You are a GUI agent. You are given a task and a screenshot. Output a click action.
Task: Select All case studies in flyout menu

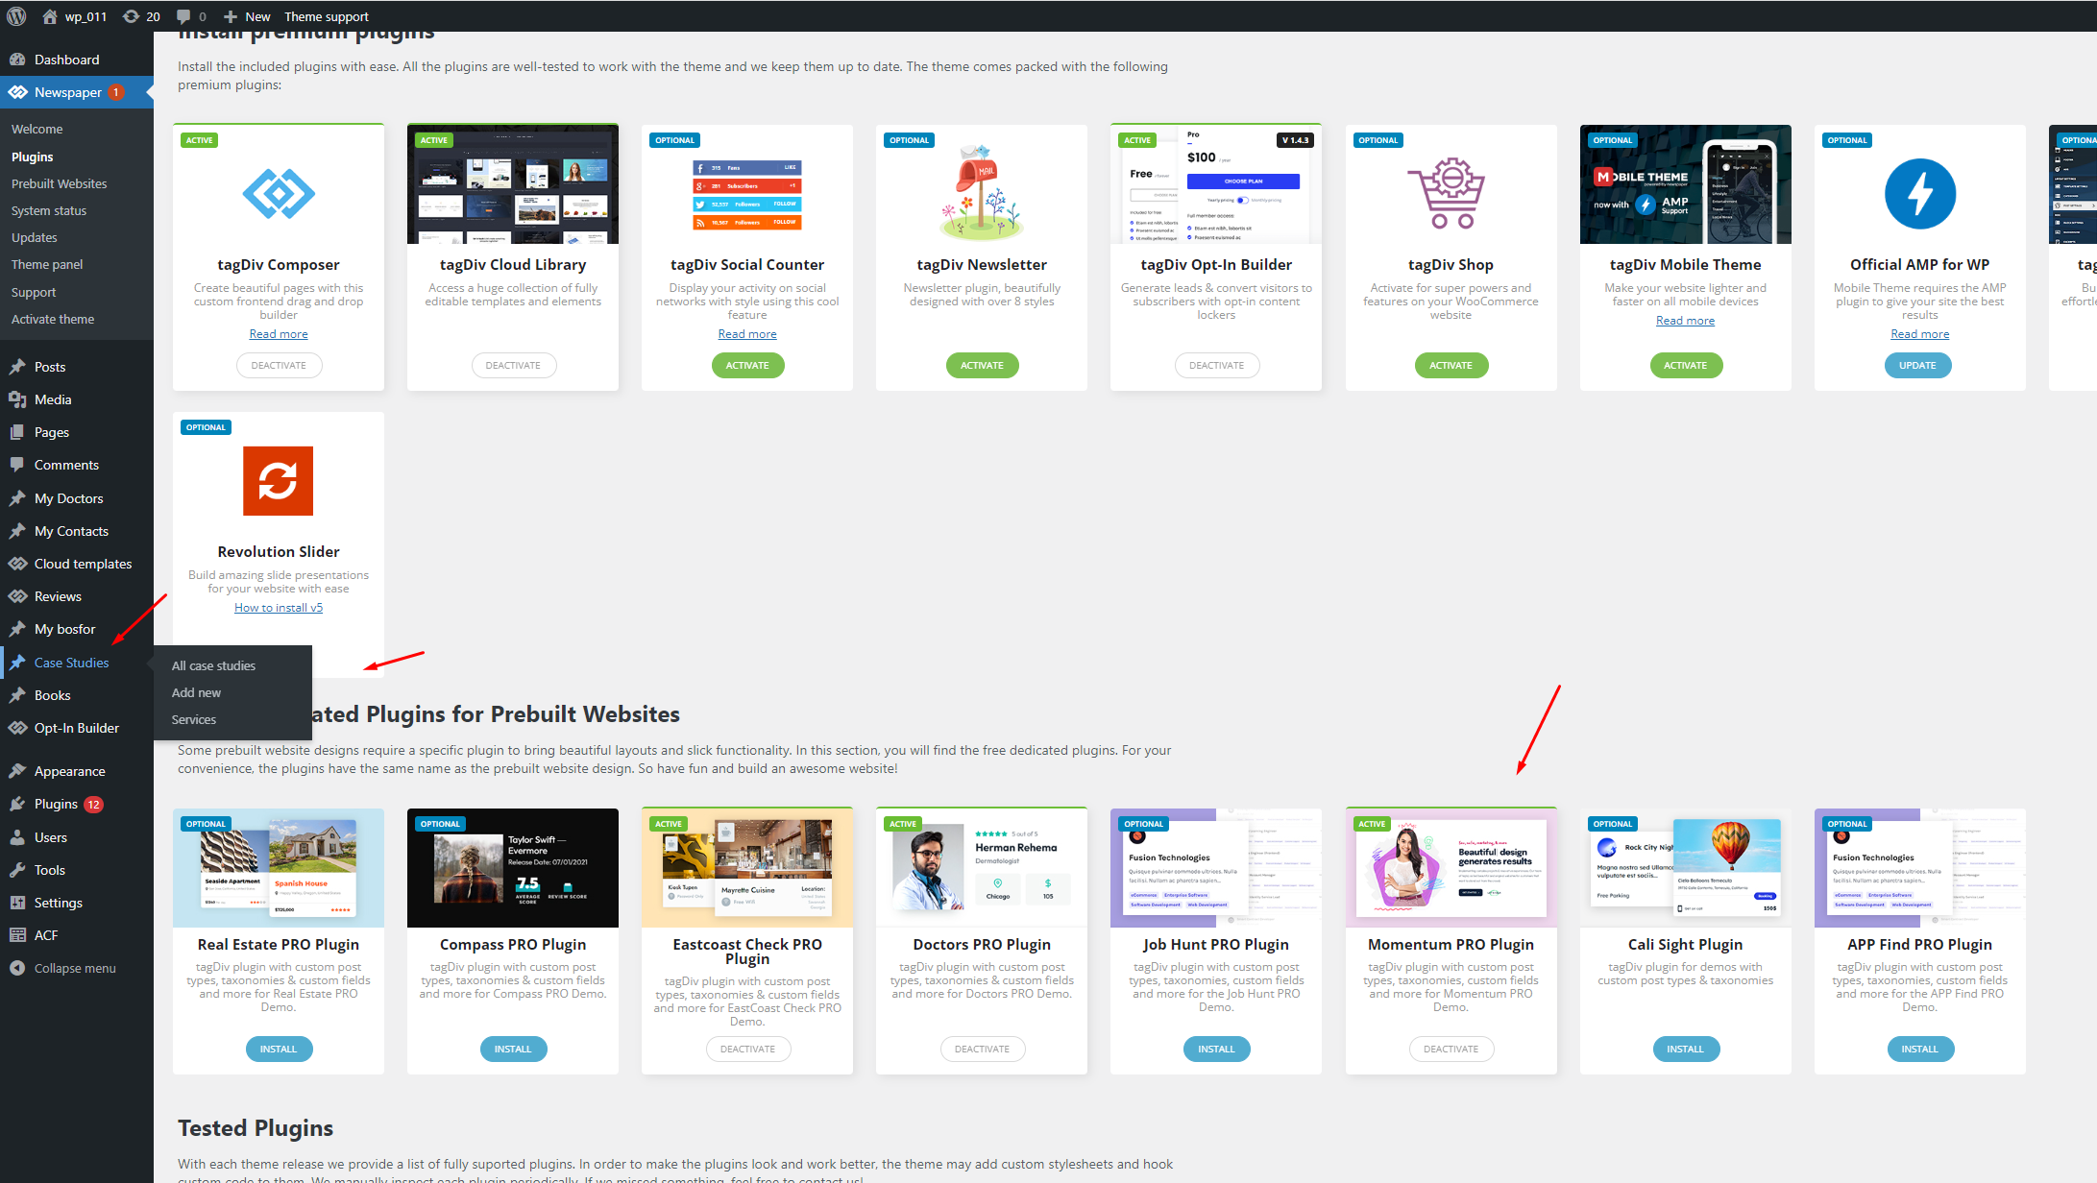click(x=213, y=665)
